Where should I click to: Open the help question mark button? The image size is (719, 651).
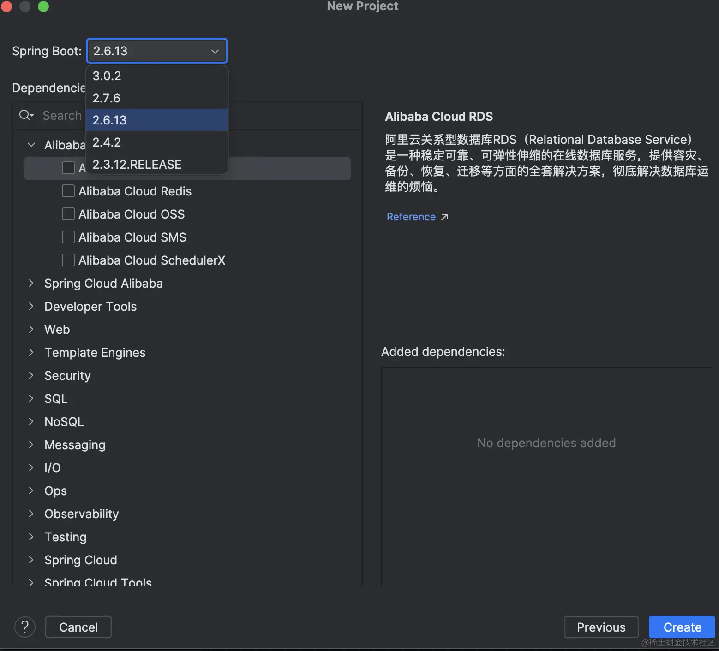coord(25,627)
